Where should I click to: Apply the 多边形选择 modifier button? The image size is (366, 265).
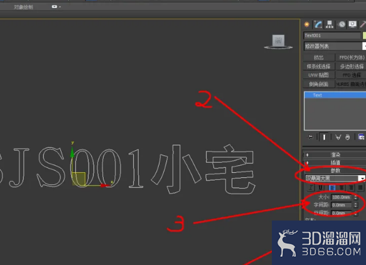[x=350, y=66]
